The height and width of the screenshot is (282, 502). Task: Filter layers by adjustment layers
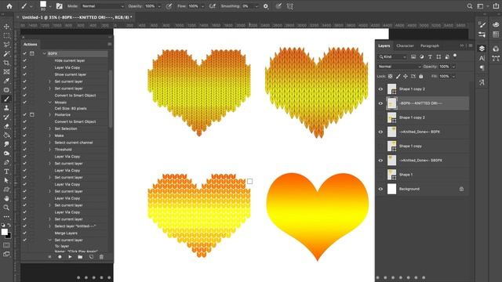pos(422,56)
